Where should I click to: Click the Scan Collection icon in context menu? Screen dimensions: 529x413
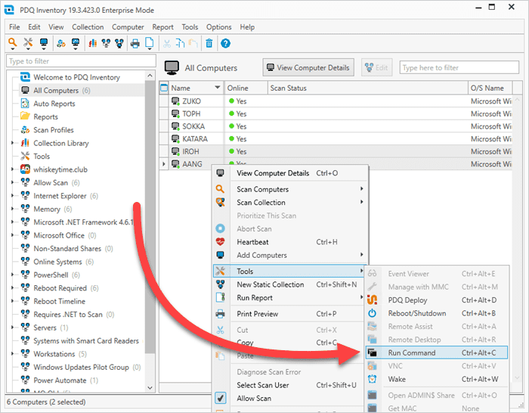point(221,202)
